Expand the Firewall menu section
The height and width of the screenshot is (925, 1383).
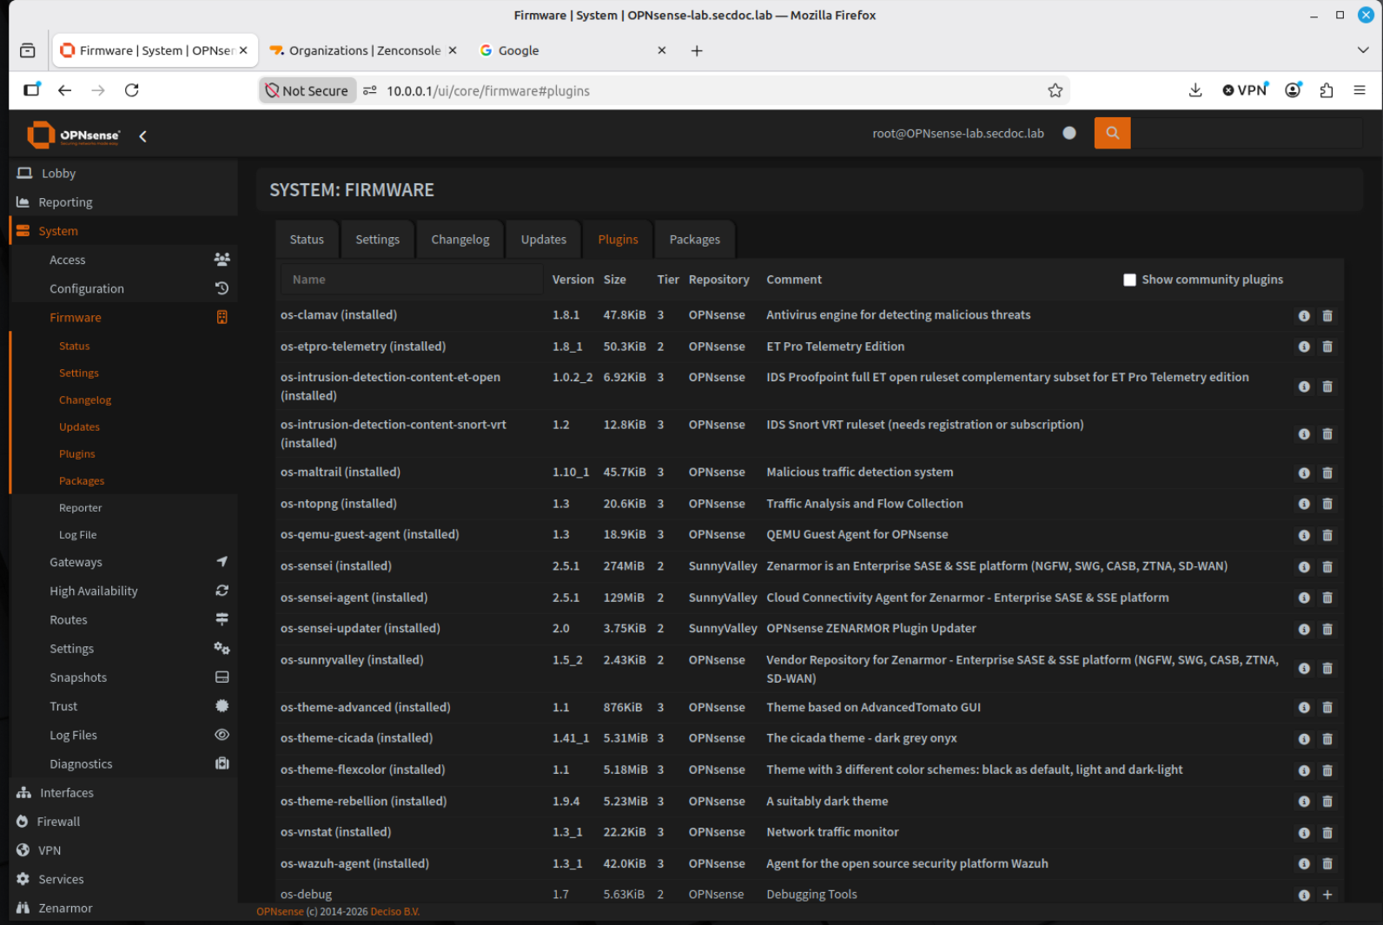point(123,822)
